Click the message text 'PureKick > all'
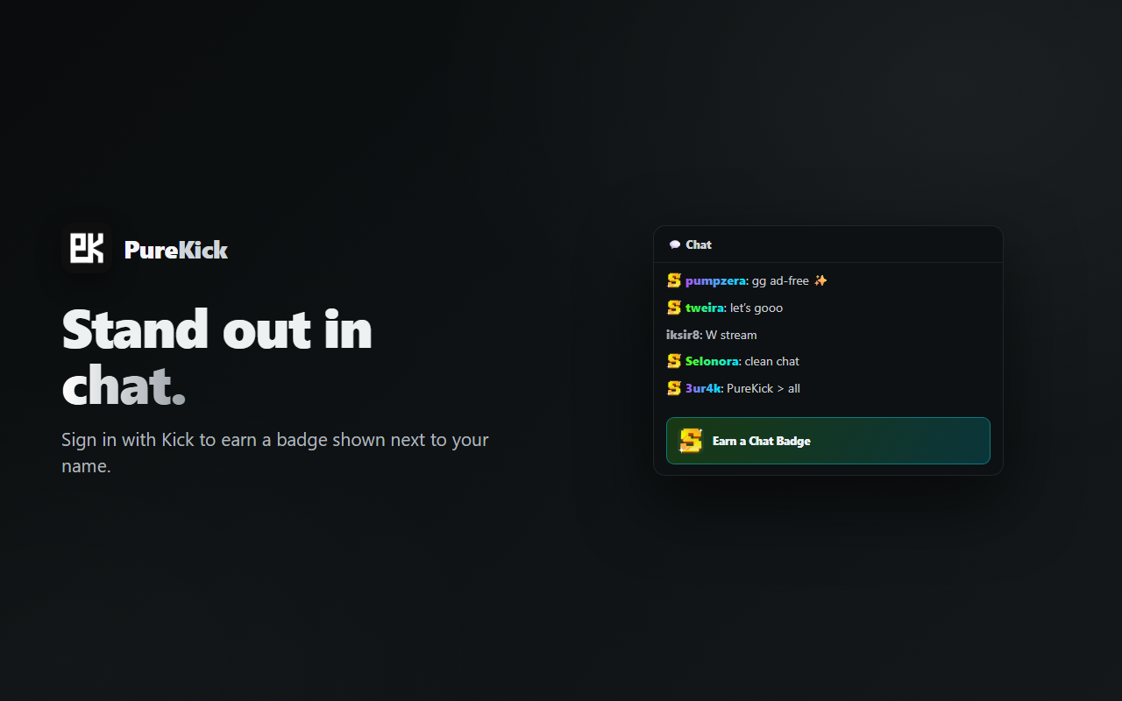 [763, 388]
